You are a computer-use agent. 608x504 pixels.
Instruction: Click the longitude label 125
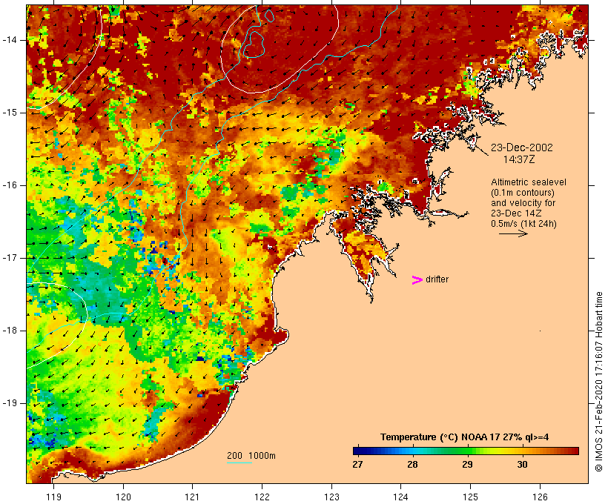pos(470,497)
